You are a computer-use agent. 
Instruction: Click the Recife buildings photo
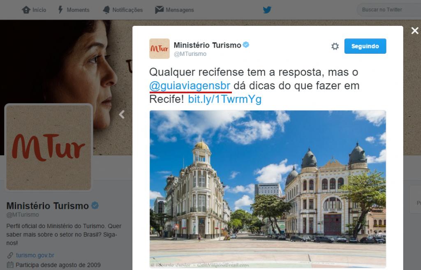[268, 189]
